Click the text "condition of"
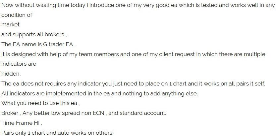The image size is (276, 136). pyautogui.click(x=17, y=15)
